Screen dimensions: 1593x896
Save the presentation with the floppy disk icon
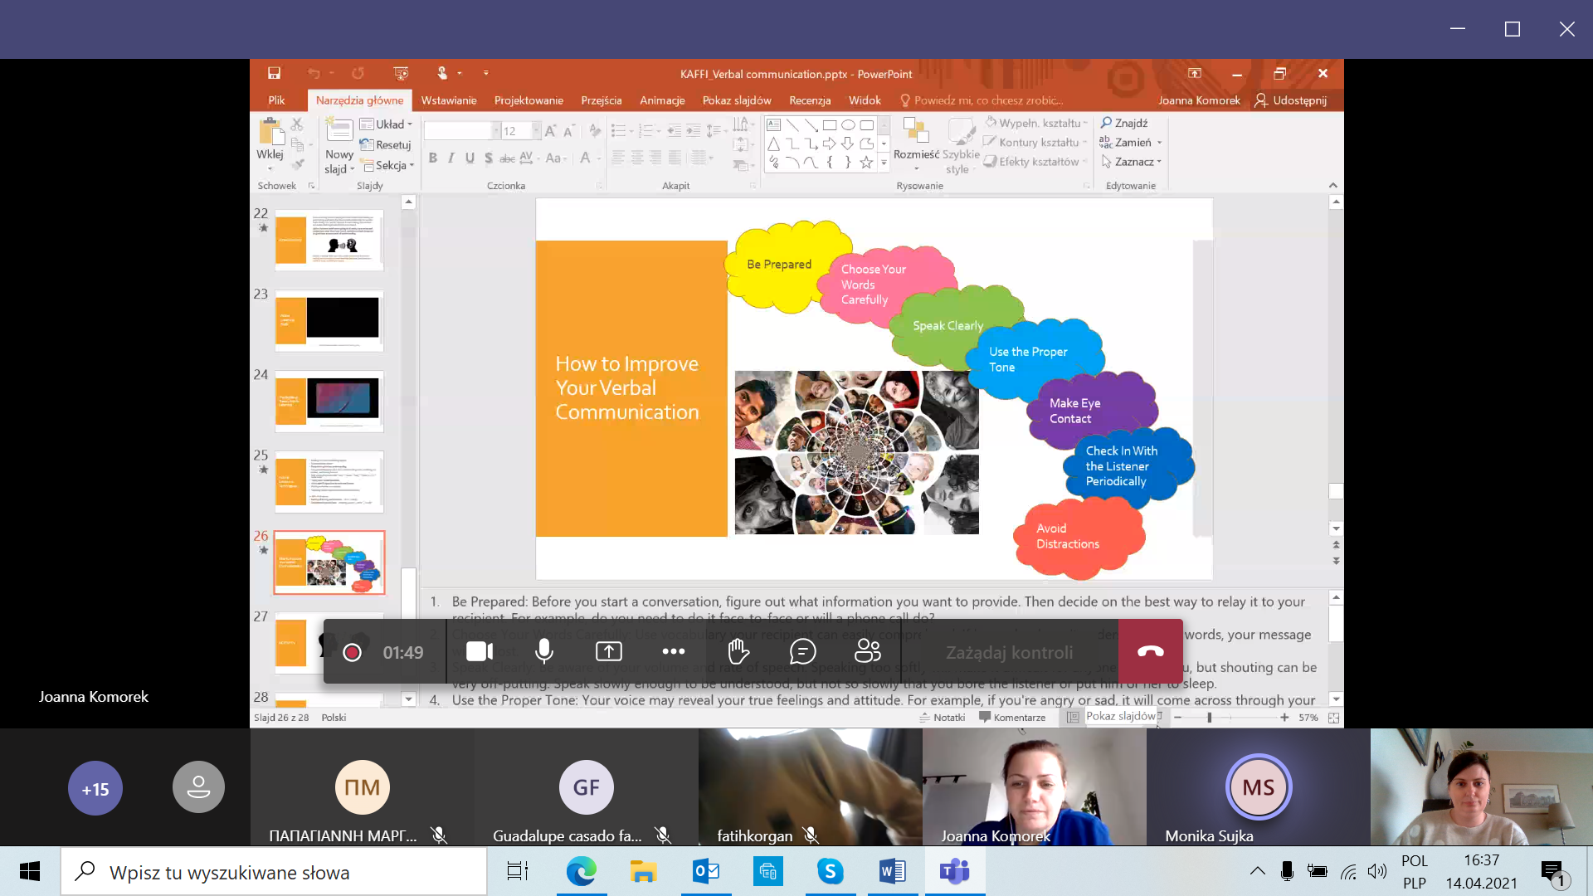[x=274, y=73]
